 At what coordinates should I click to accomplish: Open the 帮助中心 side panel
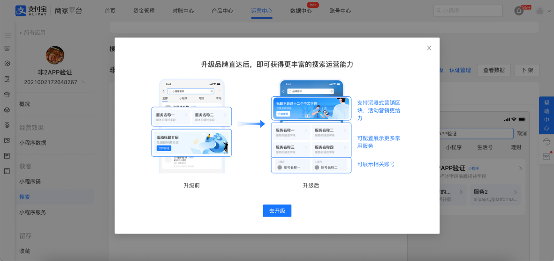(x=546, y=115)
